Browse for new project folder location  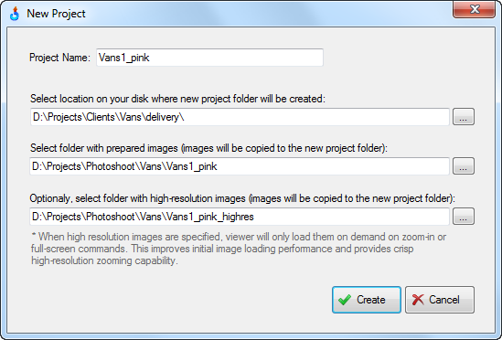[x=464, y=117]
